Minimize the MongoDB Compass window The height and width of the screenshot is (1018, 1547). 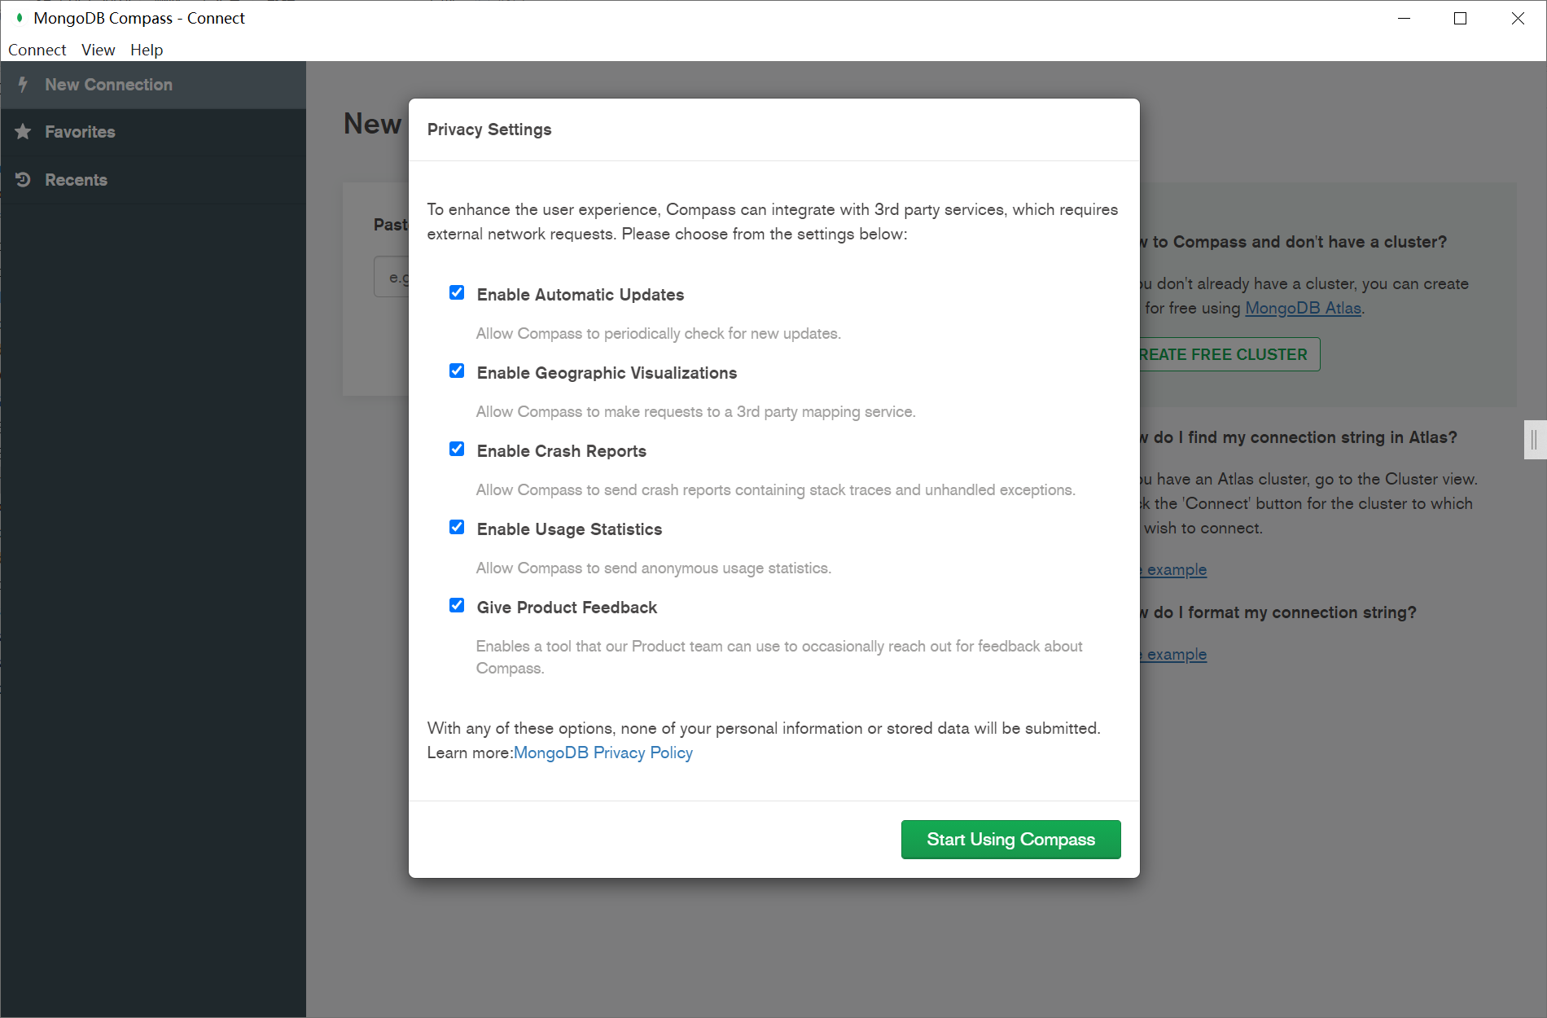pyautogui.click(x=1404, y=18)
